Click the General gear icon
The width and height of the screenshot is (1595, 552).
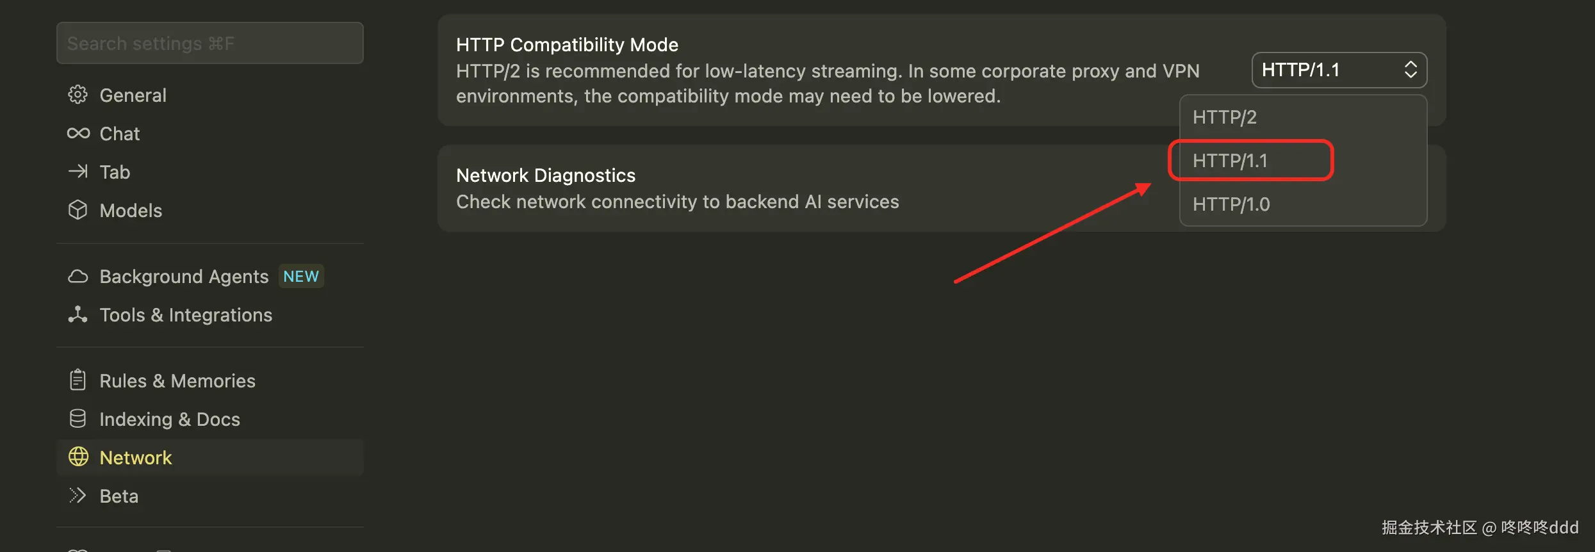click(x=78, y=95)
